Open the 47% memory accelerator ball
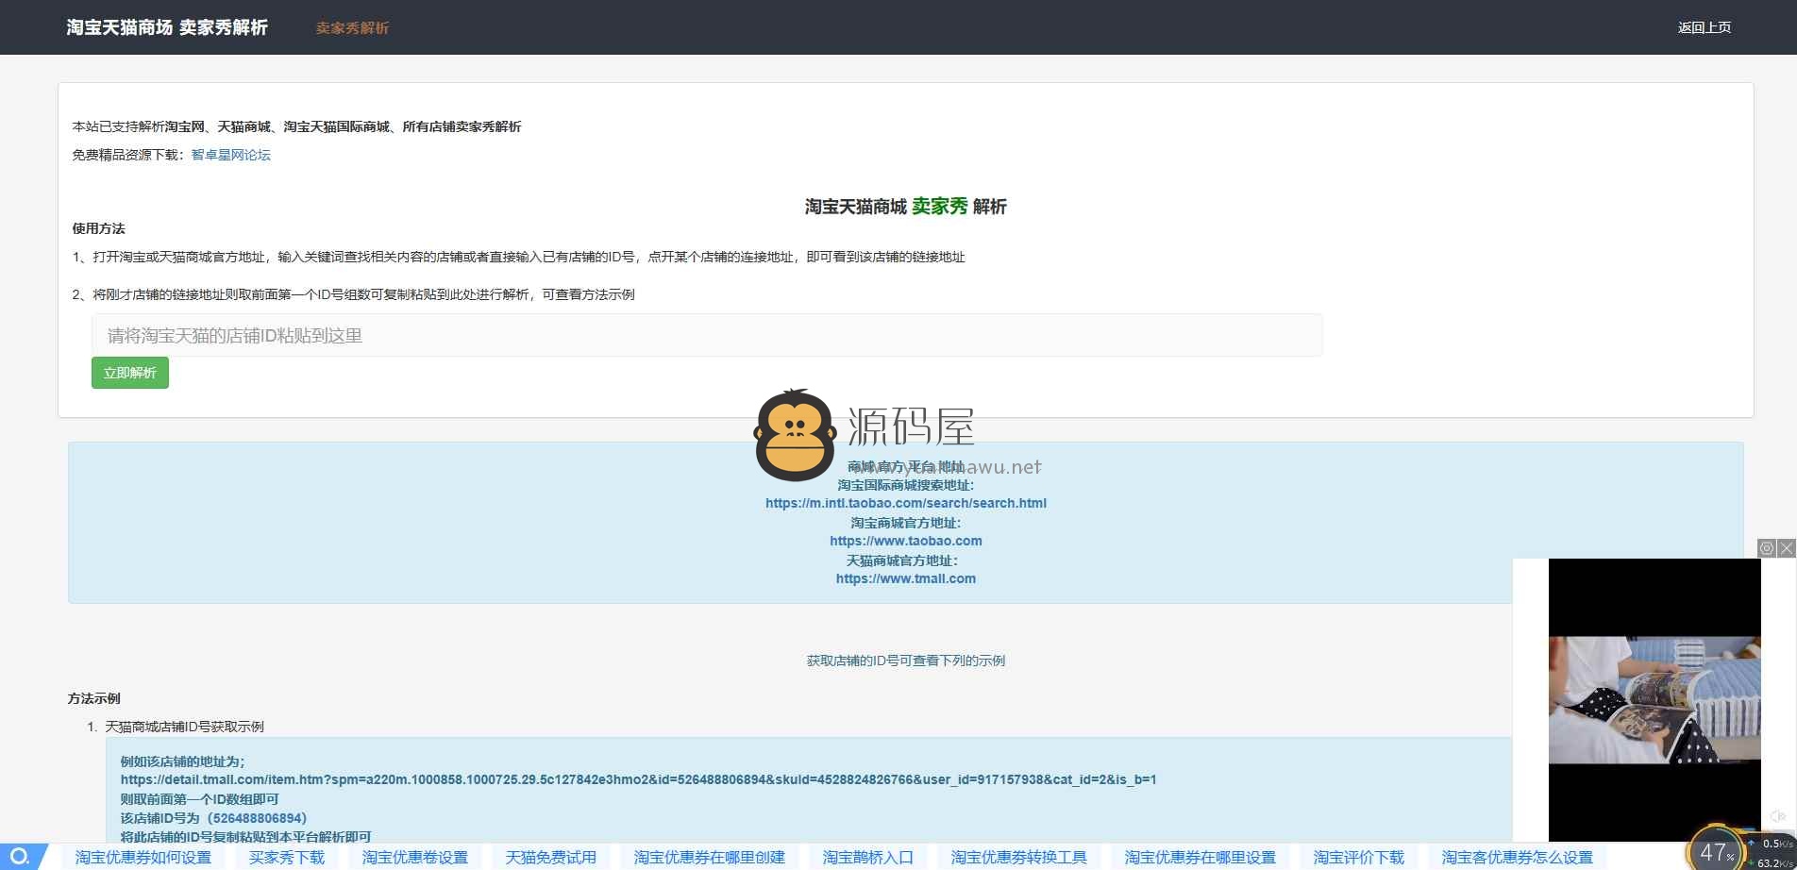1797x870 pixels. coord(1716,852)
